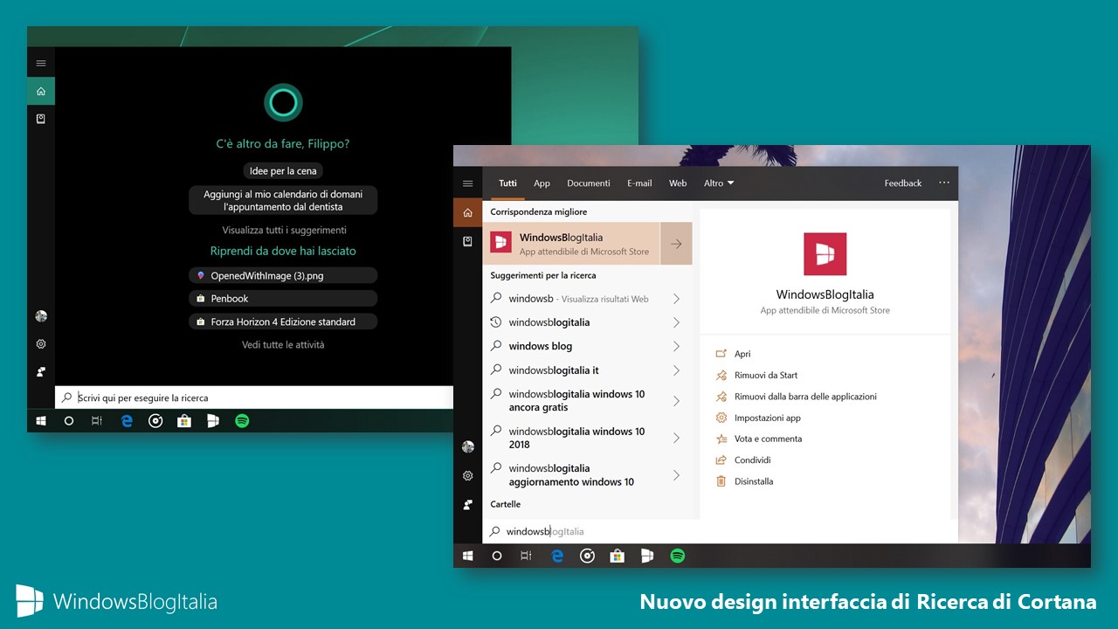Image resolution: width=1118 pixels, height=629 pixels.
Task: Open the three-dots more options menu
Action: (944, 183)
